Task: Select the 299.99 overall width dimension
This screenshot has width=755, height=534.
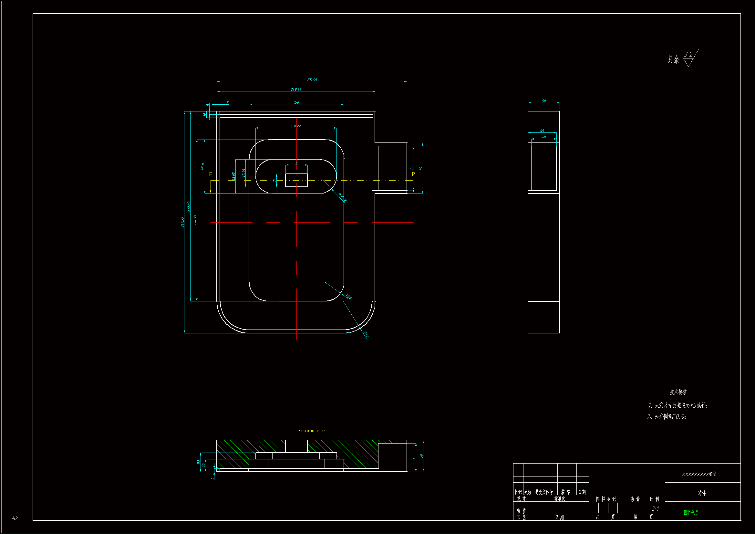Action: (x=312, y=80)
